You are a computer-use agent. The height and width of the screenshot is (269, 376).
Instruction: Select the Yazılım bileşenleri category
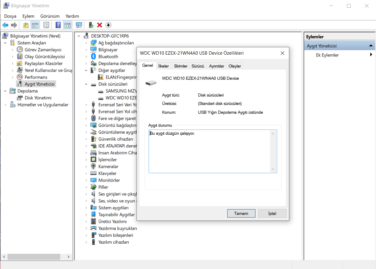click(115, 235)
